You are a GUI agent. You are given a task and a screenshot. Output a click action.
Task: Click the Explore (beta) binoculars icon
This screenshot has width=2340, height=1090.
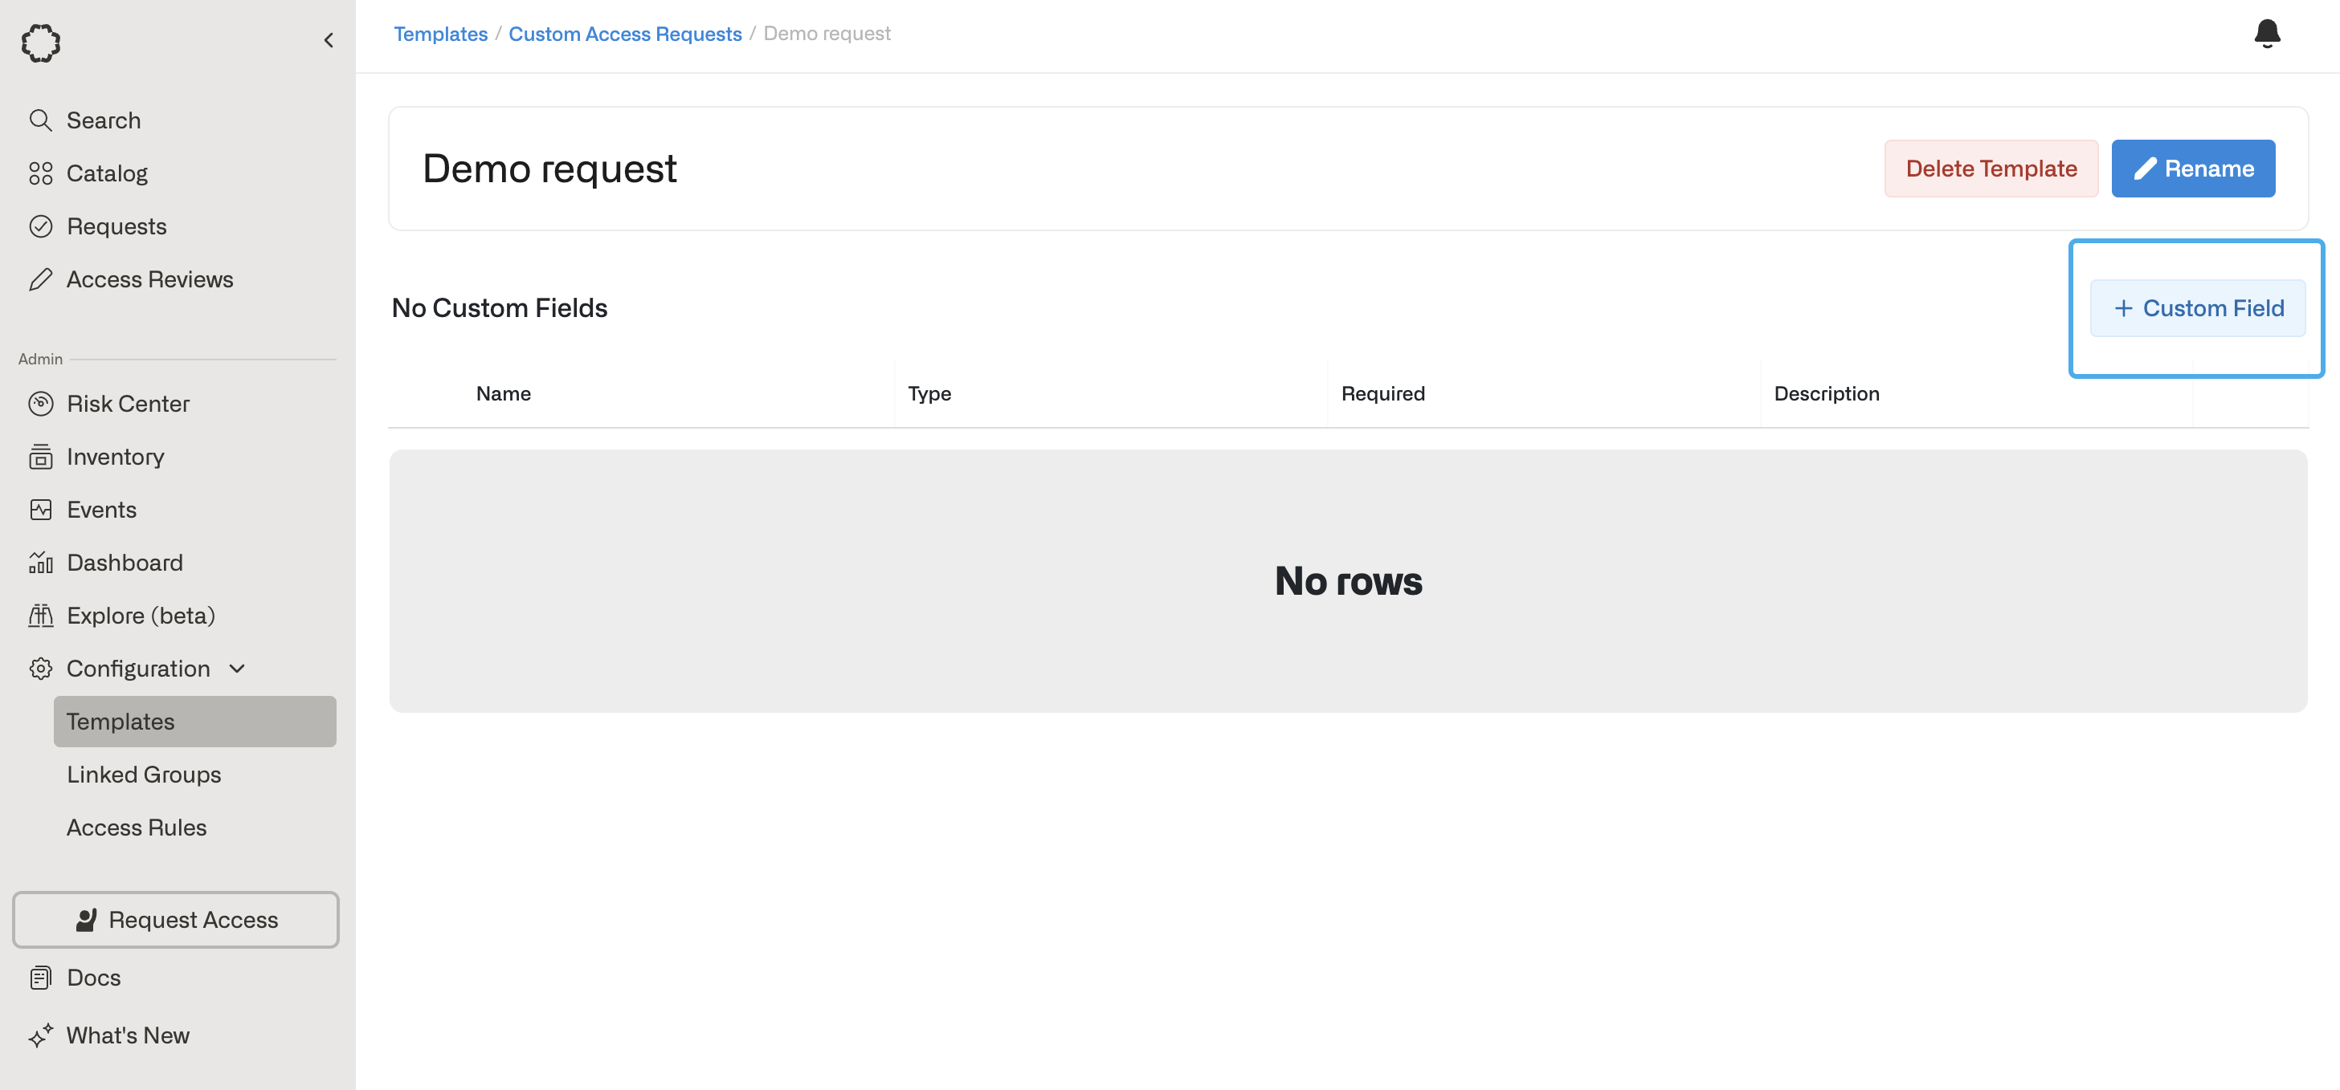point(40,616)
